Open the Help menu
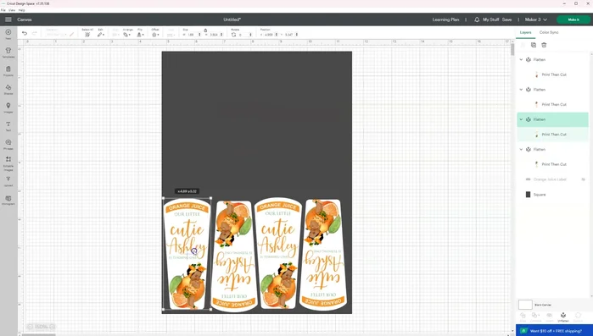 click(21, 10)
